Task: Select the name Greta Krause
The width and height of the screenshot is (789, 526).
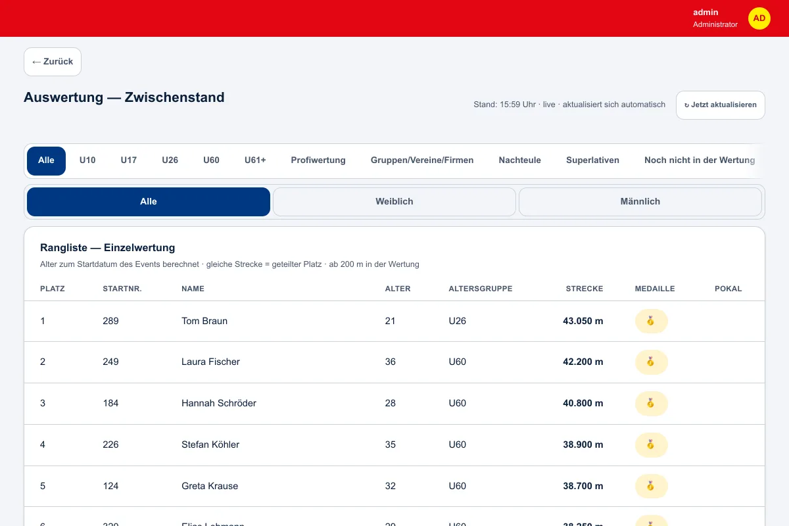Action: coord(210,487)
